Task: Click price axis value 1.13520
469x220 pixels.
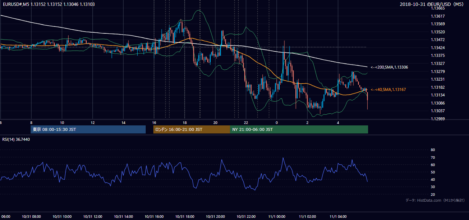Action: pos(439,32)
